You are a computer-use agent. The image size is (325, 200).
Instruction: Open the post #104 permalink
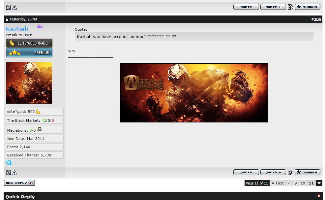point(317,19)
